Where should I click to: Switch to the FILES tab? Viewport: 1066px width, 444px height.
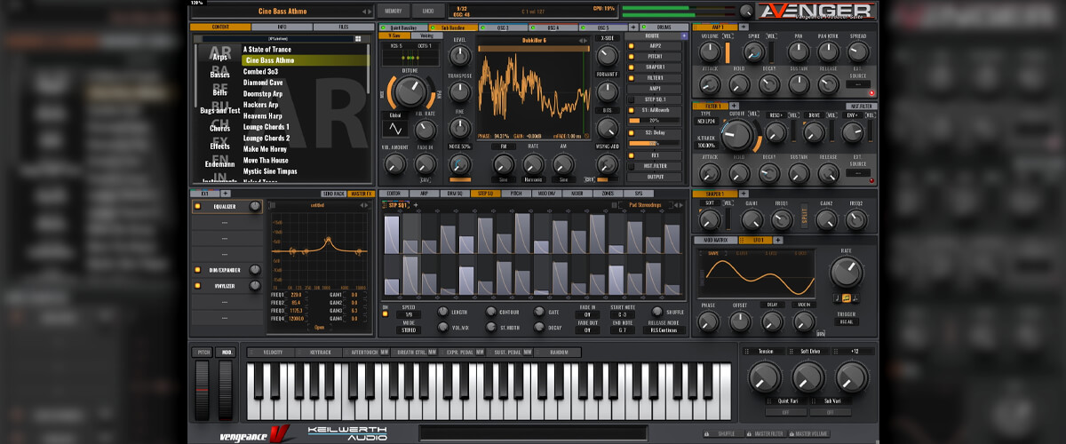[343, 28]
